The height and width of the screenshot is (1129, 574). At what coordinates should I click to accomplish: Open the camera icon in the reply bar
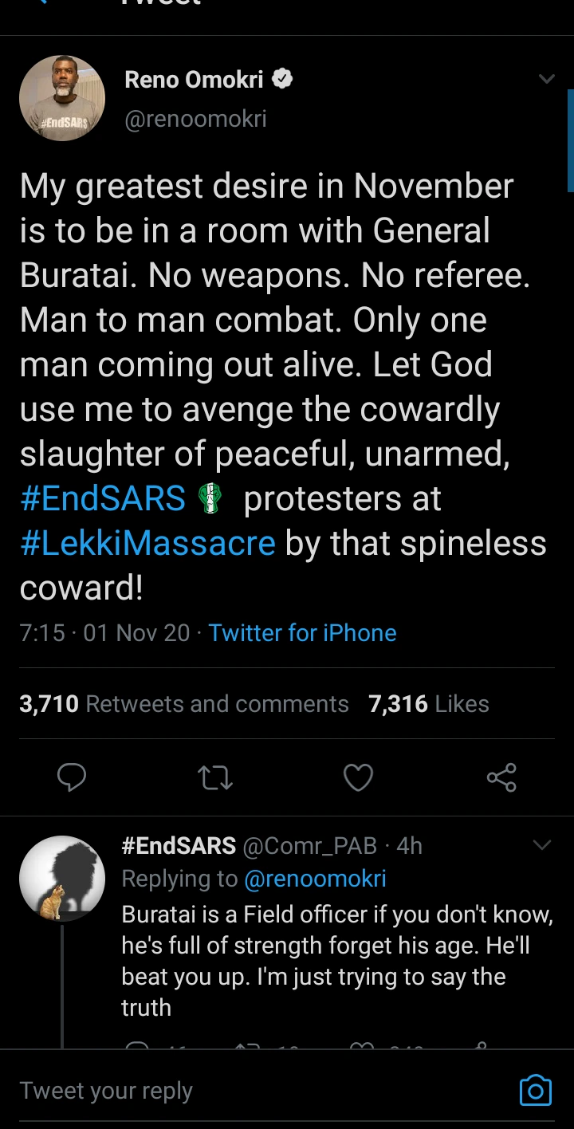point(535,1090)
